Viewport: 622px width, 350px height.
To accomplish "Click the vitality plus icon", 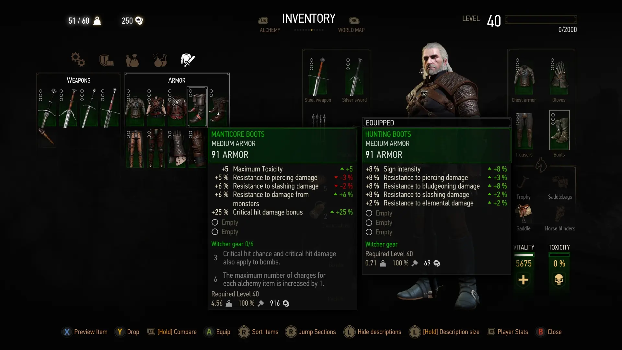I will coord(523,280).
